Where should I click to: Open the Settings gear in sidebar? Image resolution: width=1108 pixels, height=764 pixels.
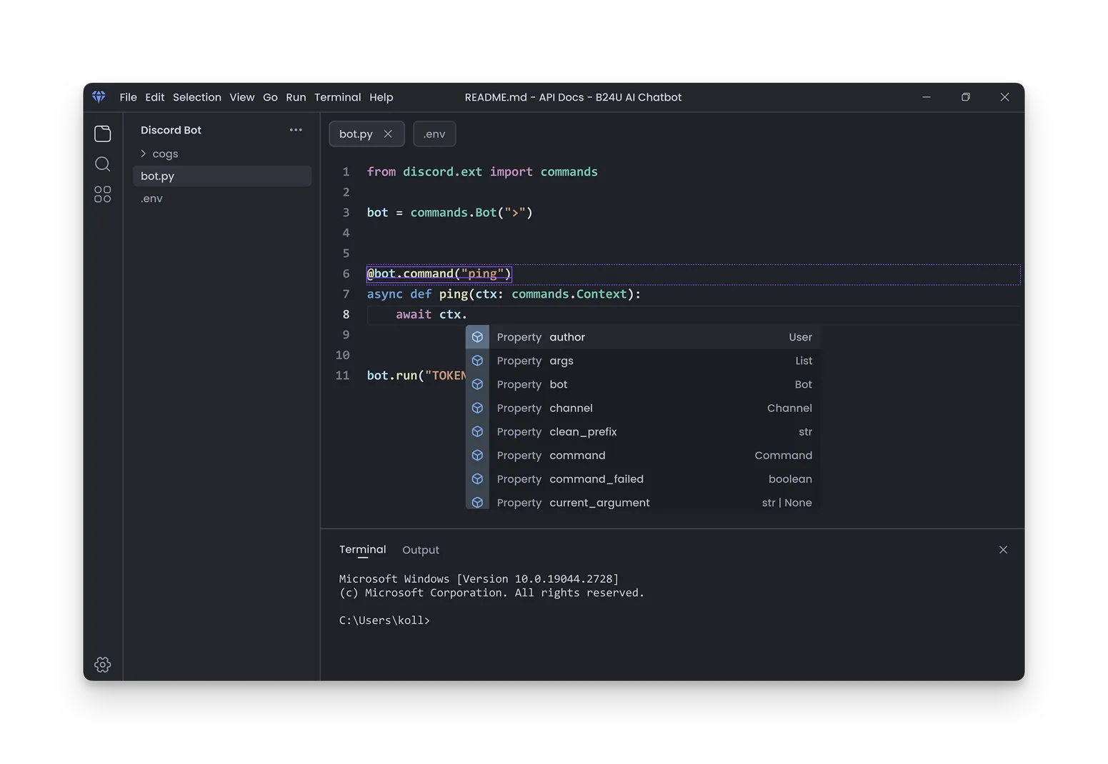pyautogui.click(x=103, y=665)
